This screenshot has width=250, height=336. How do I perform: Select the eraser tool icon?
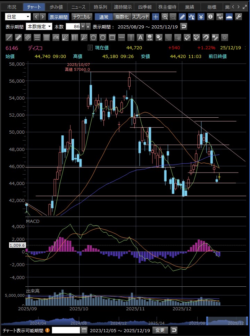[x=187, y=37]
